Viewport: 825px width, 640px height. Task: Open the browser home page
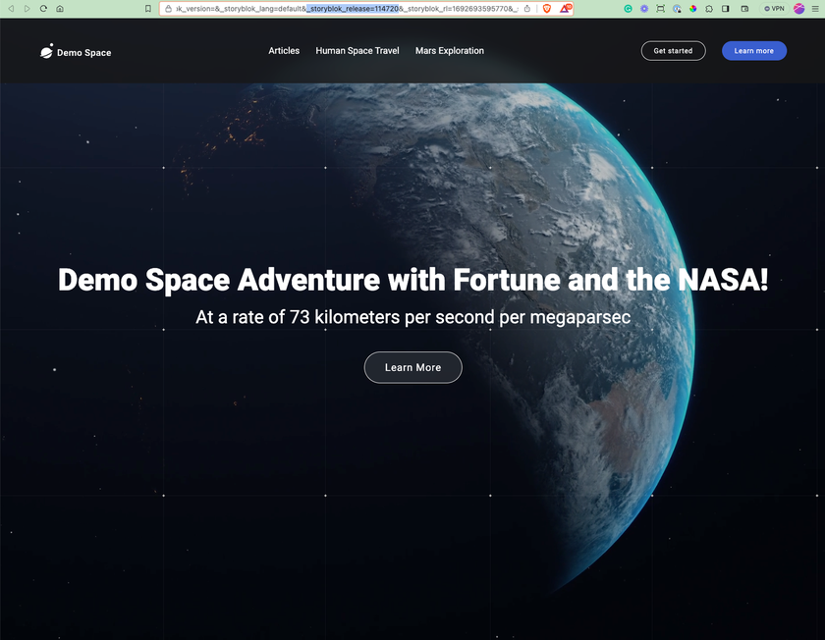(60, 9)
